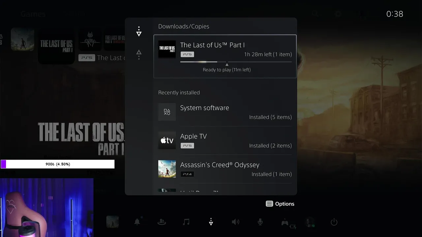Click The Last of Us download thumbnail
The width and height of the screenshot is (422, 237).
(167, 49)
